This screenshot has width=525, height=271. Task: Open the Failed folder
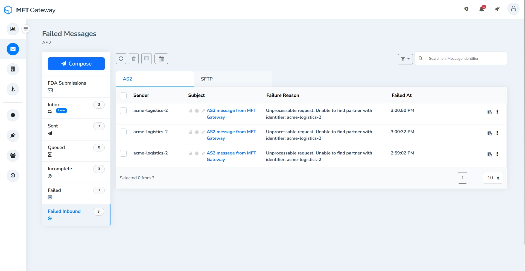click(76, 193)
